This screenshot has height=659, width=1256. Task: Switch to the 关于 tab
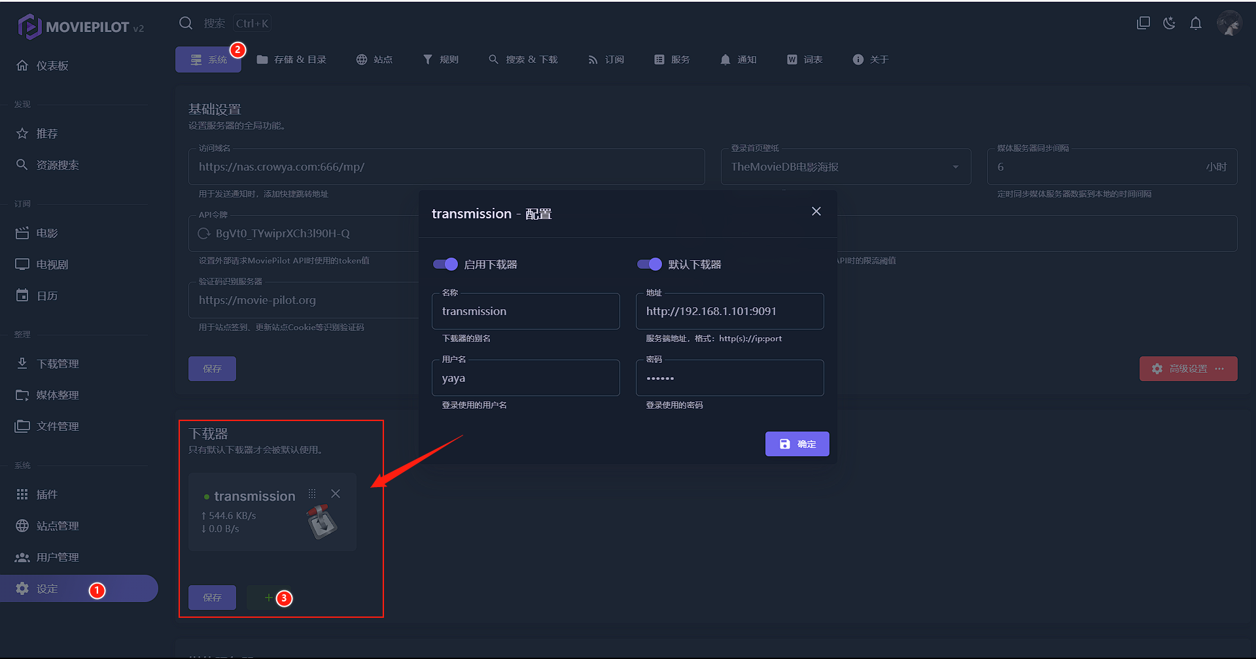[870, 59]
